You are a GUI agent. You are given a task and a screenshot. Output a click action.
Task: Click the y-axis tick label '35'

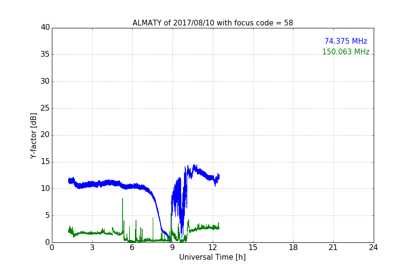(45, 54)
